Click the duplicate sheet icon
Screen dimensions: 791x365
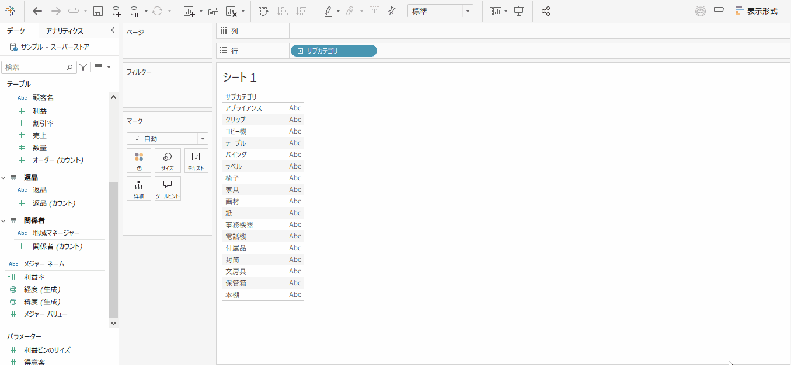(x=213, y=11)
